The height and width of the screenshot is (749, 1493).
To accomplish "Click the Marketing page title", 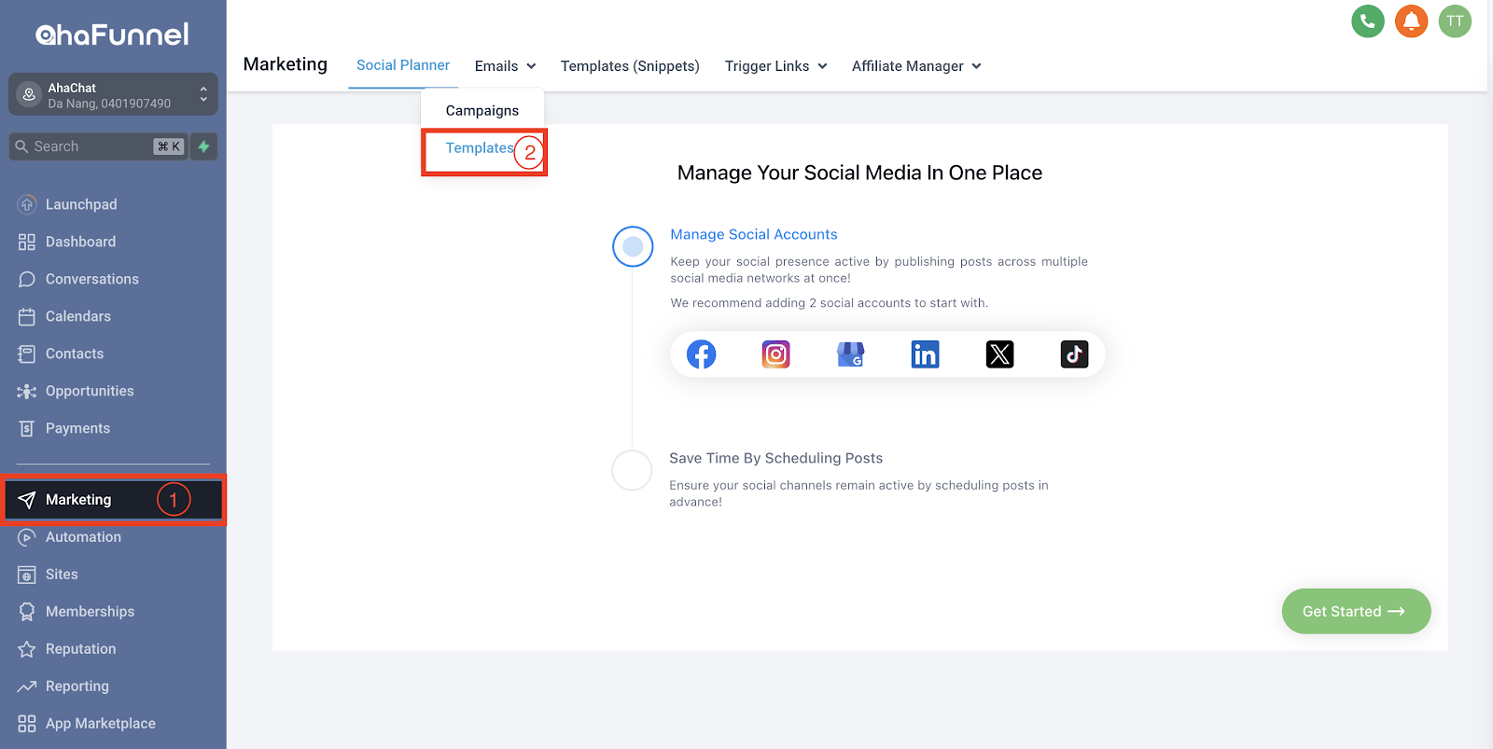I will coord(286,64).
